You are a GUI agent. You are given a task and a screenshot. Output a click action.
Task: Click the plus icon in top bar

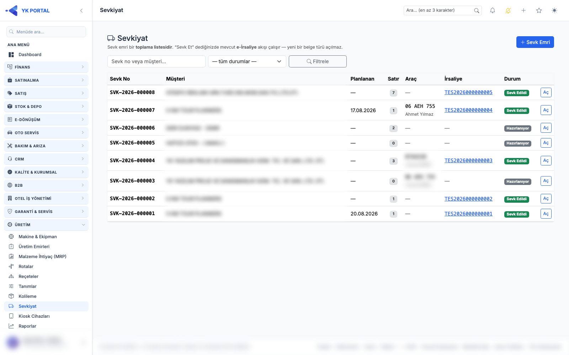coord(523,11)
